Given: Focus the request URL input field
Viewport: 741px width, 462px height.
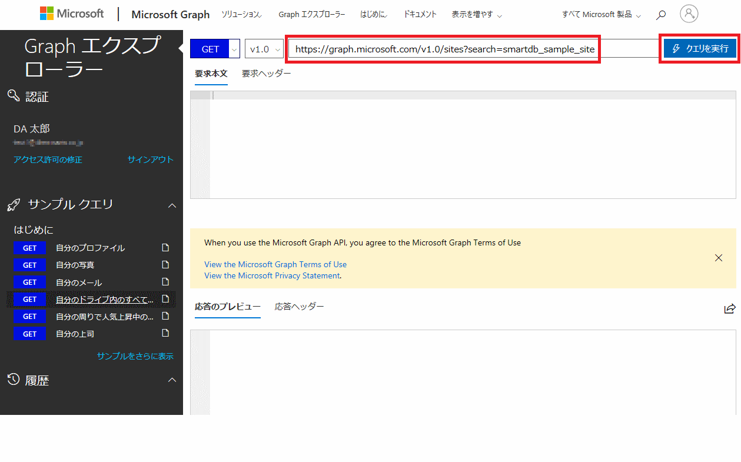Looking at the screenshot, I should coord(474,49).
